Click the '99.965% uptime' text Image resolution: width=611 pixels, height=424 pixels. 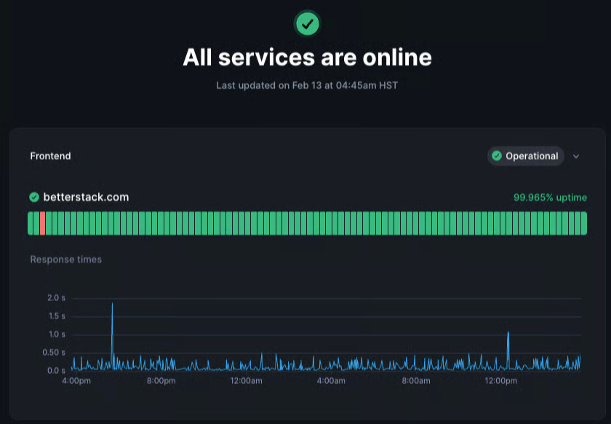tap(551, 197)
